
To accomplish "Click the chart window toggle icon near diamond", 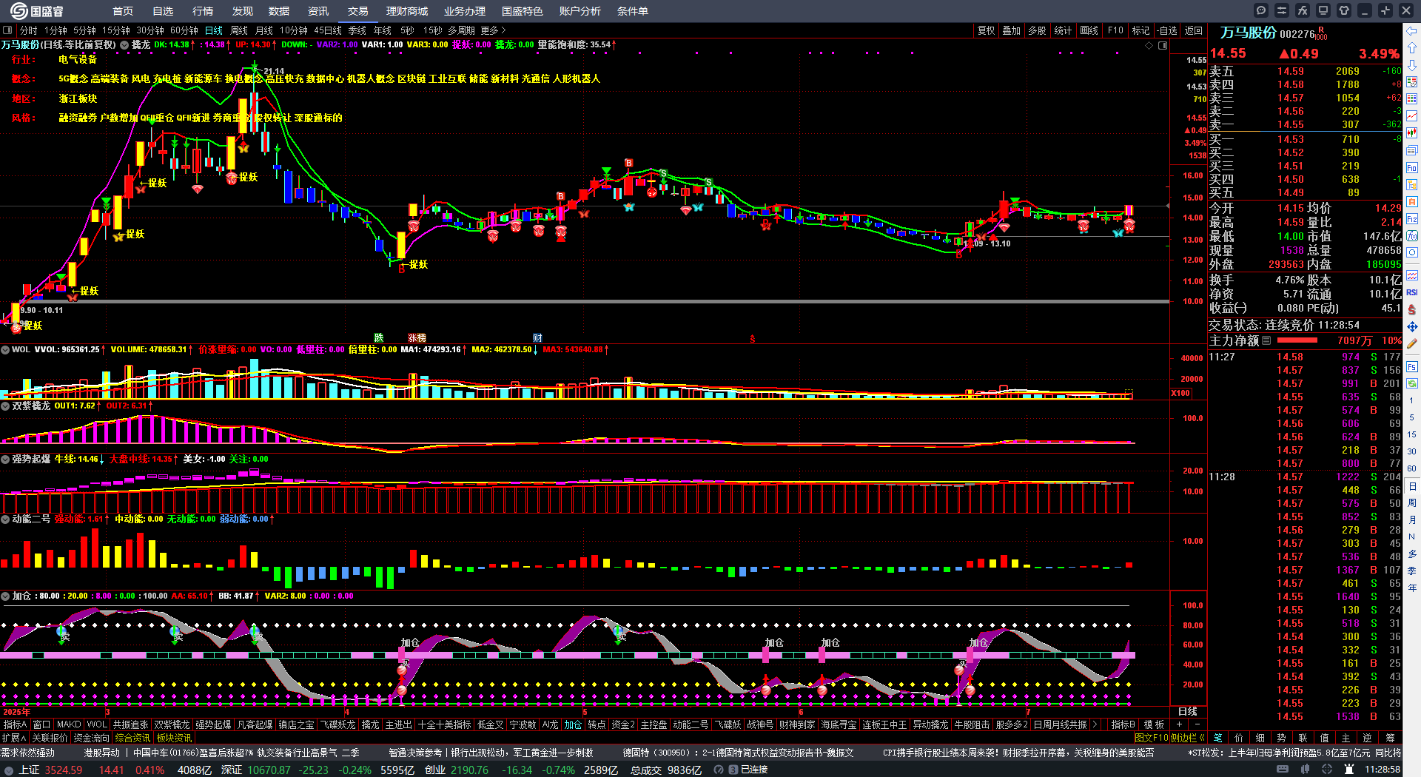I will click(x=1163, y=45).
